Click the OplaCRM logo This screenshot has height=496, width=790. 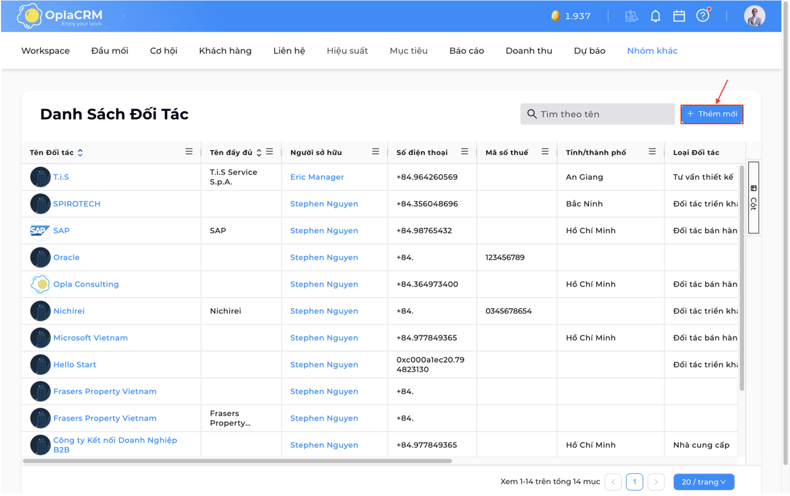click(60, 16)
